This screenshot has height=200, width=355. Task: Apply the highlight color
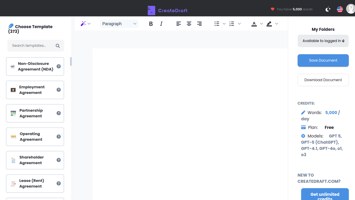coord(269,24)
